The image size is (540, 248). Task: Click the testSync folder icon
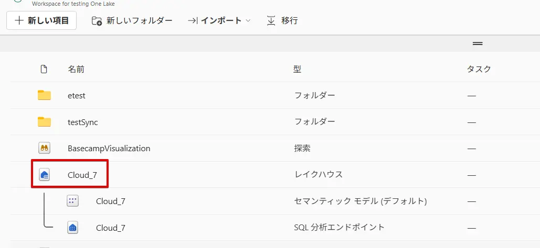pyautogui.click(x=44, y=122)
